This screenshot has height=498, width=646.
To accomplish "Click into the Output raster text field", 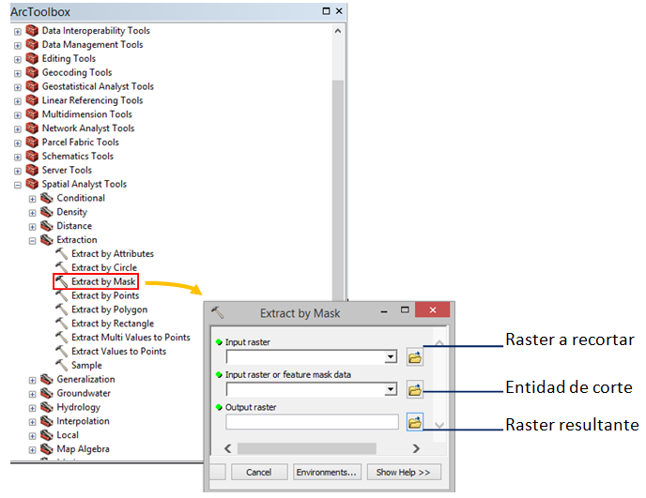I will tap(312, 422).
